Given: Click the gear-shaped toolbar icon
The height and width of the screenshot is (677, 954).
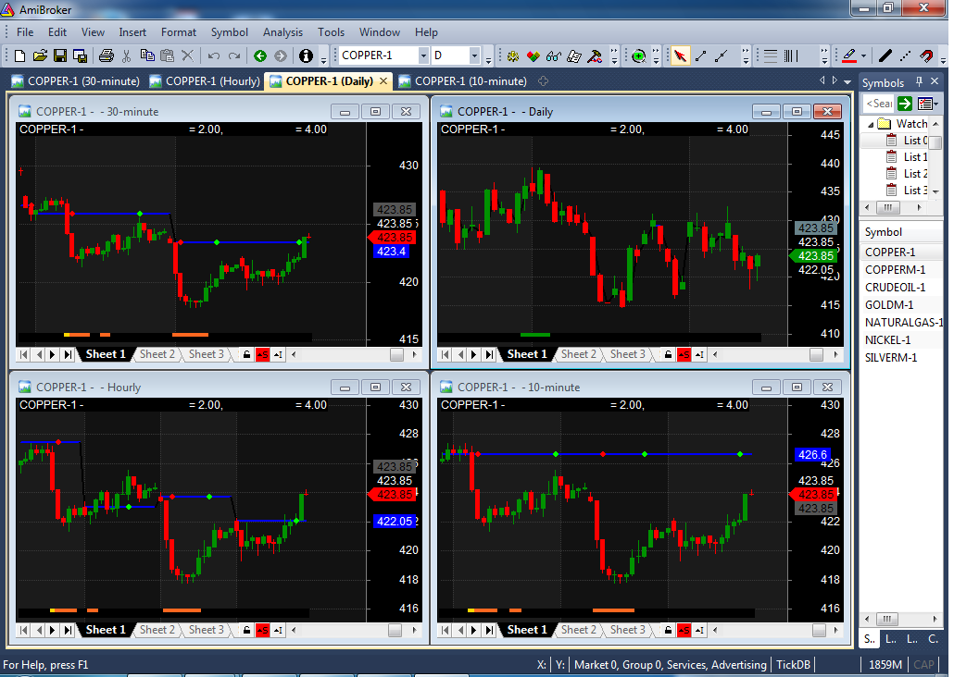Looking at the screenshot, I should point(513,55).
